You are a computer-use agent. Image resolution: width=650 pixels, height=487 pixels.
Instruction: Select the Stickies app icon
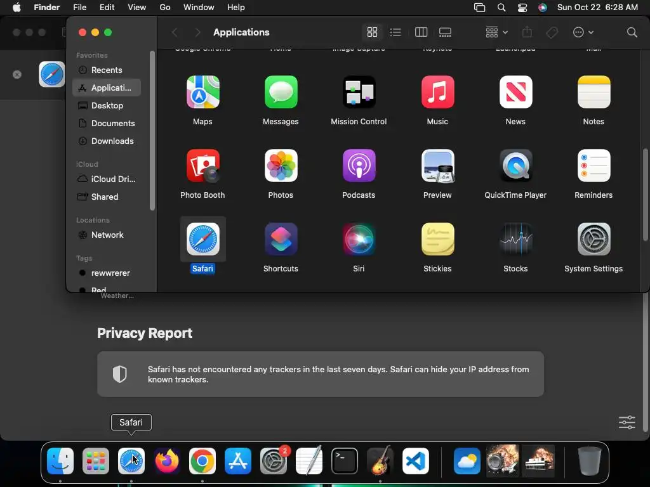437,239
